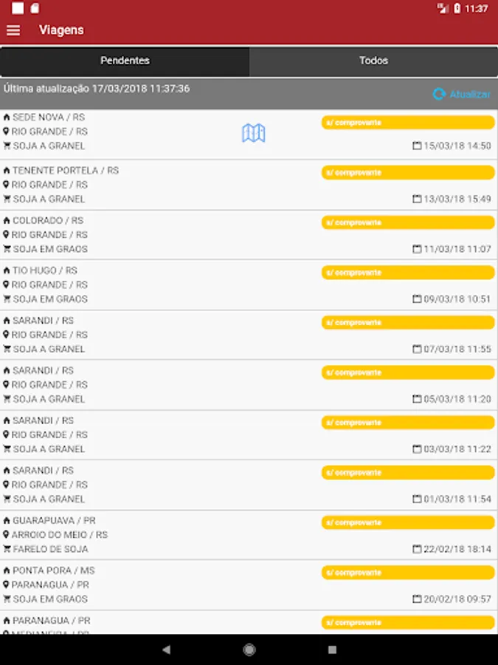Click cart icon beside Farelo de Soja
The image size is (498, 665).
click(7, 549)
